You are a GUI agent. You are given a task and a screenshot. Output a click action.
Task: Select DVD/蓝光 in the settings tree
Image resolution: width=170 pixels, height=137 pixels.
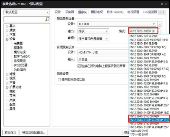click(20, 70)
